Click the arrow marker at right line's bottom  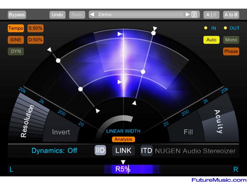(134, 103)
